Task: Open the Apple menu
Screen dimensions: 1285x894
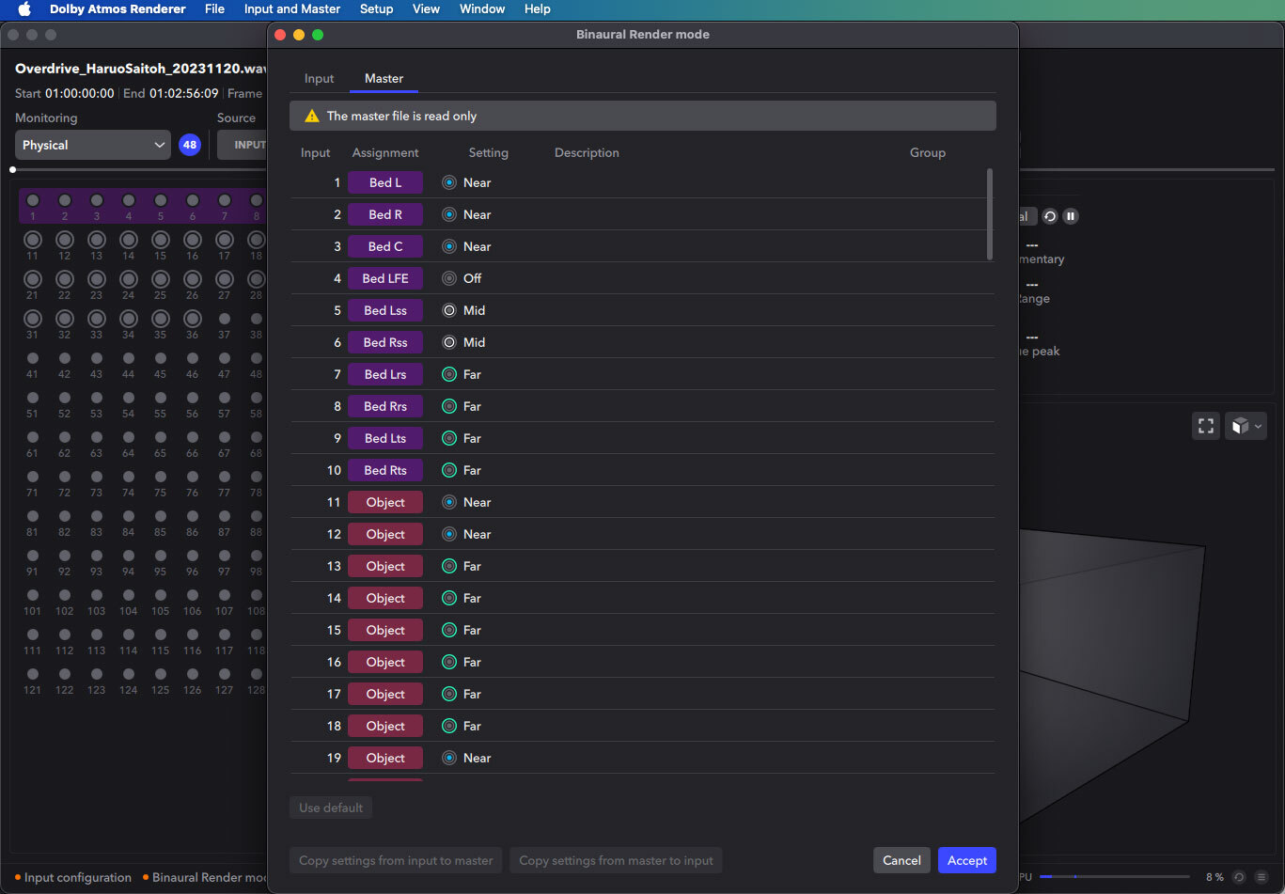Action: point(24,8)
